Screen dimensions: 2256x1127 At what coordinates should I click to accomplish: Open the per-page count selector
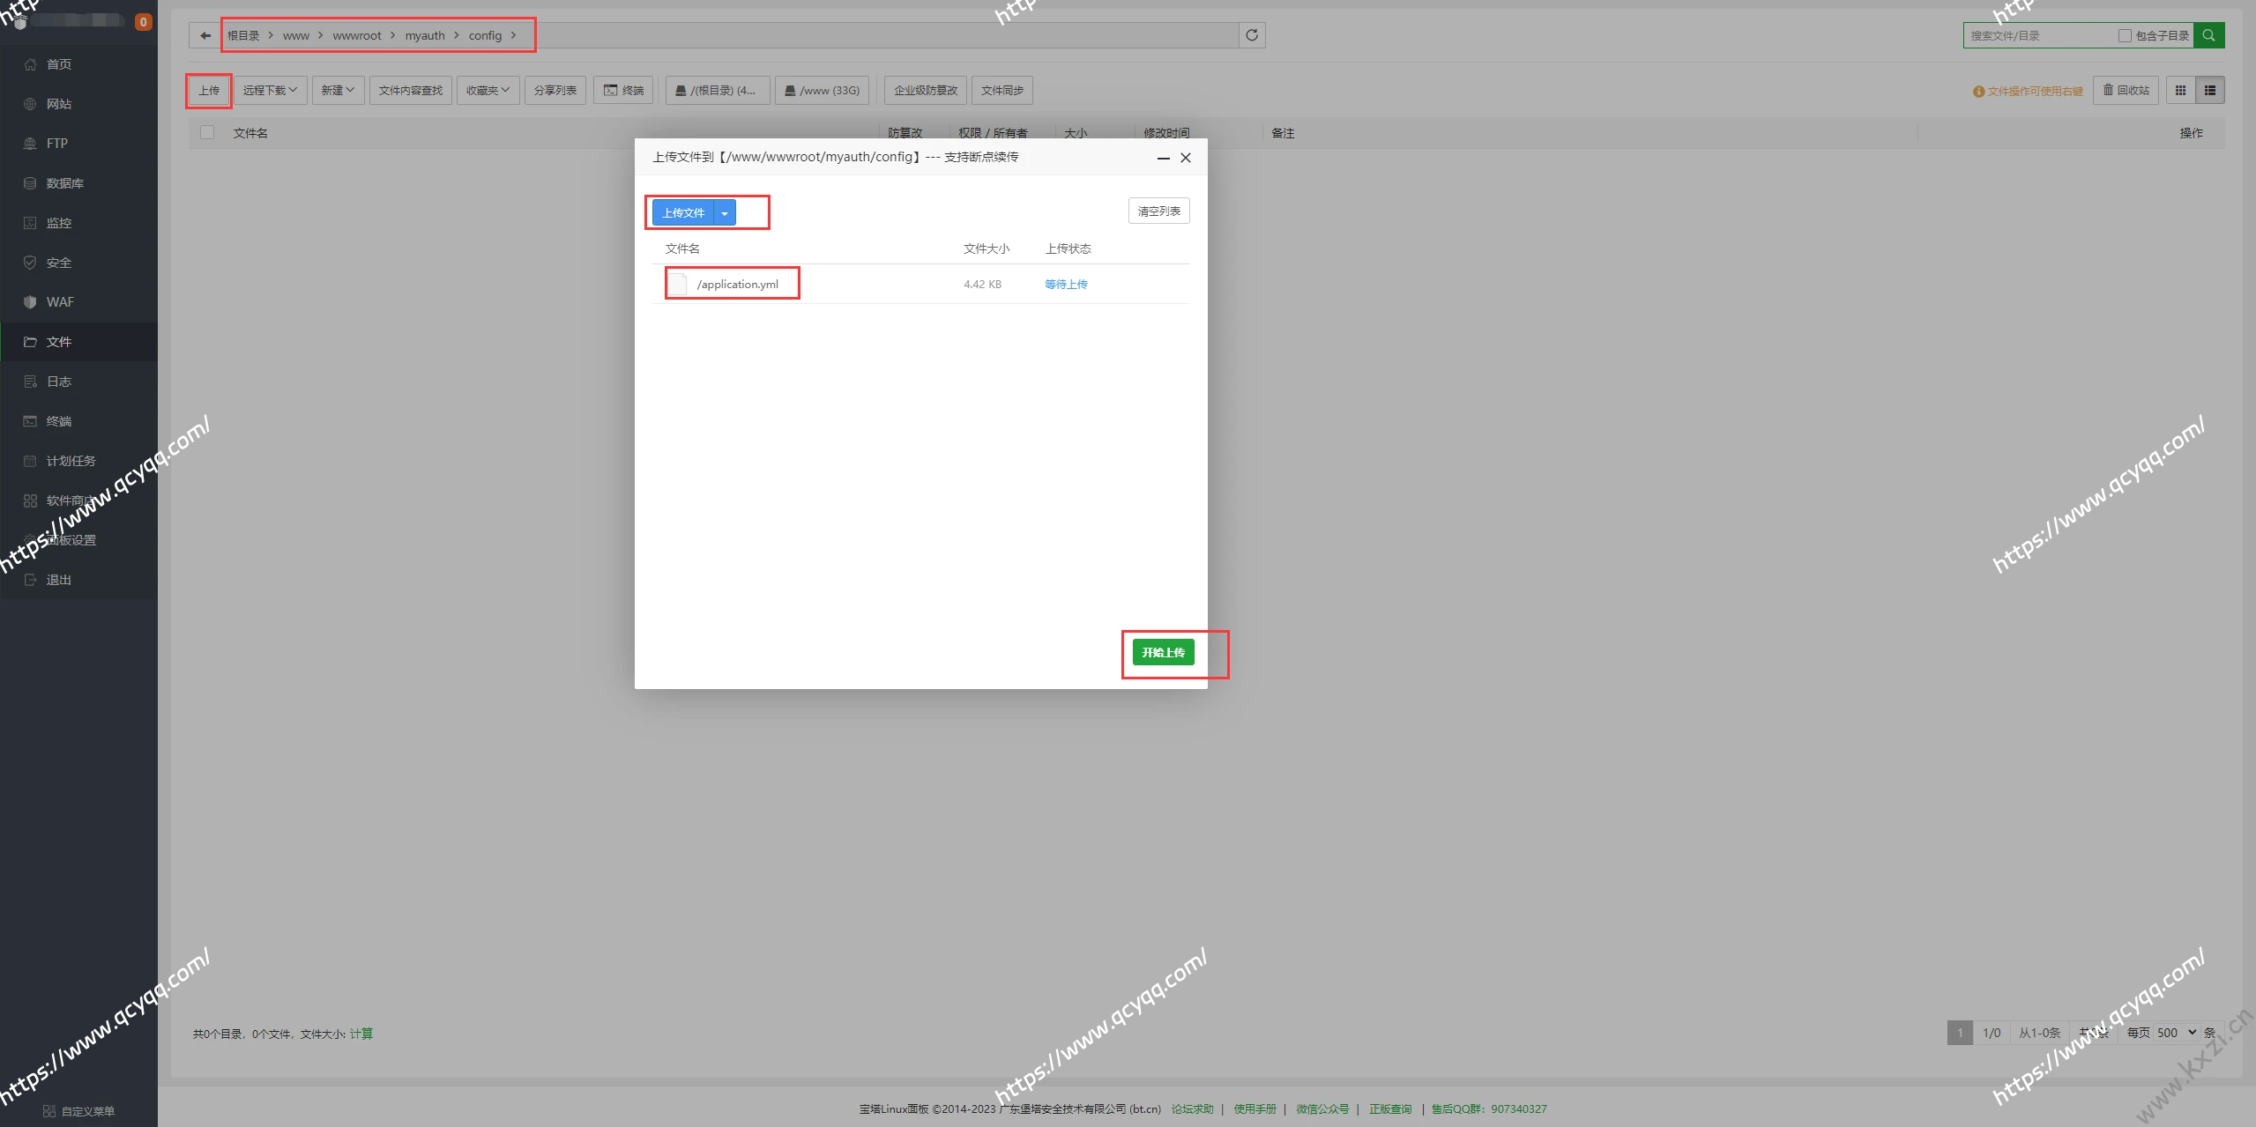(2176, 1032)
